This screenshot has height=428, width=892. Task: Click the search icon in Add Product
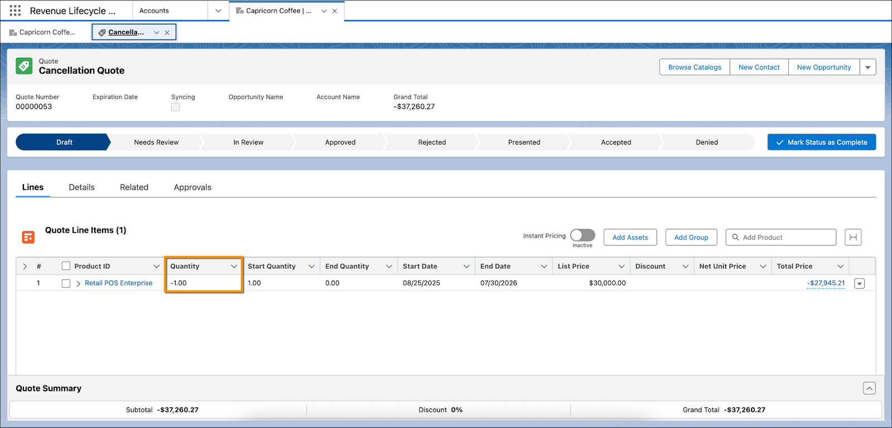[735, 237]
